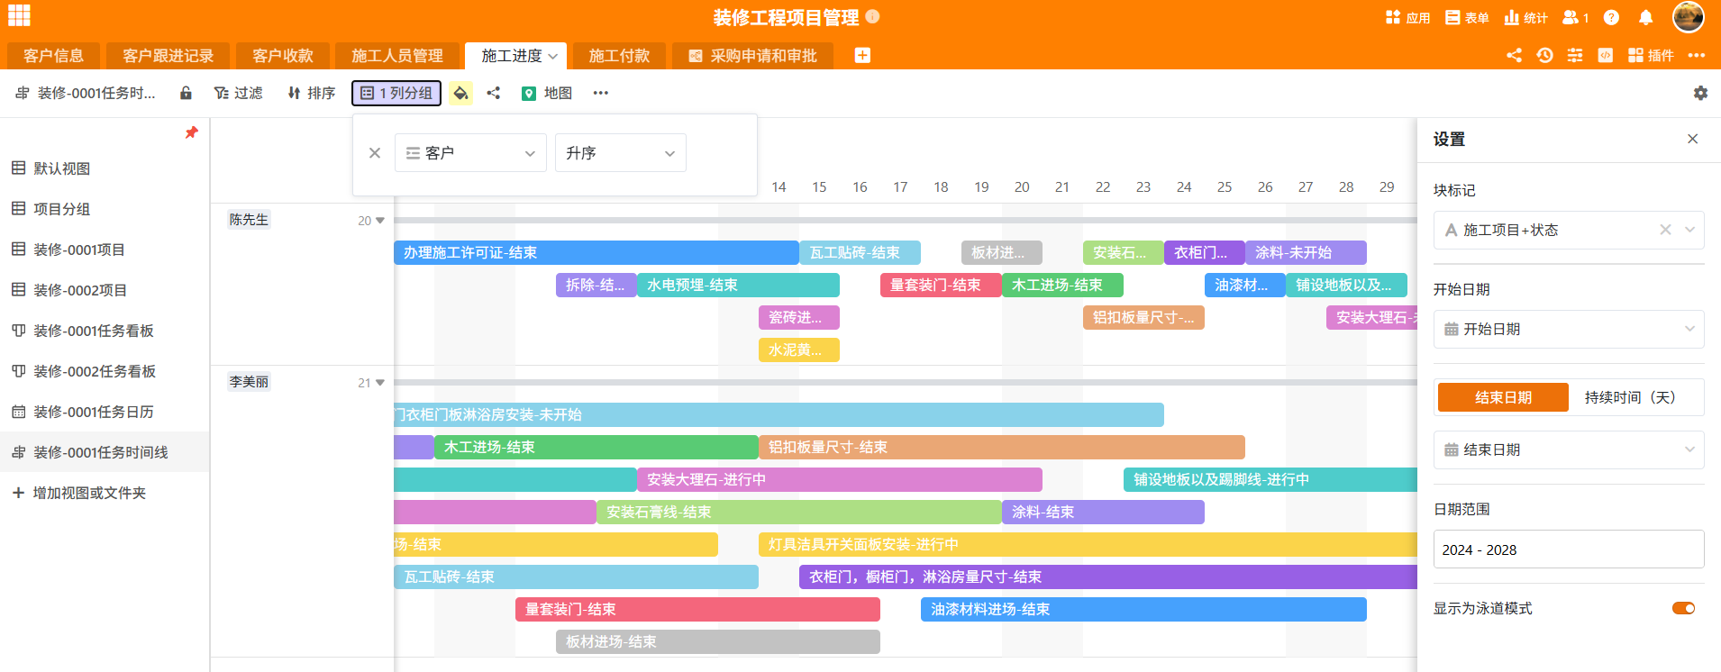Open the history clock icon

click(1544, 55)
